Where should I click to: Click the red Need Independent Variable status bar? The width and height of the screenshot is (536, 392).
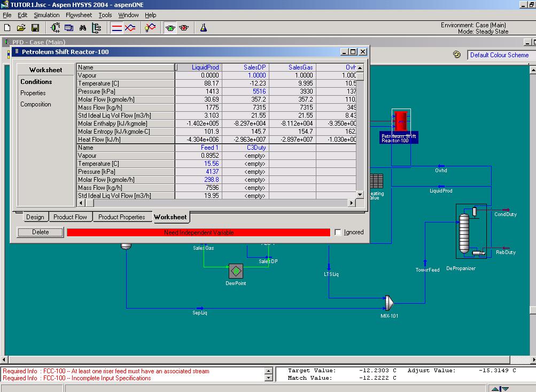(199, 232)
